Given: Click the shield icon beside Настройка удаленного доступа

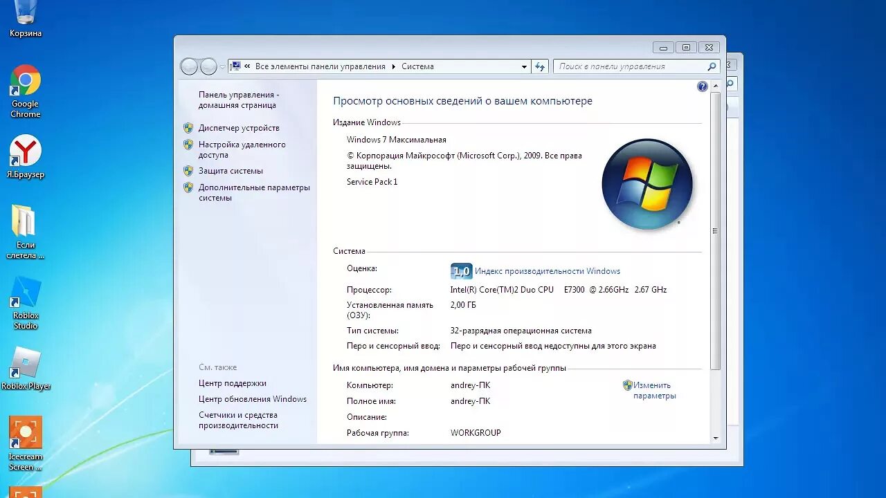Looking at the screenshot, I should [188, 145].
